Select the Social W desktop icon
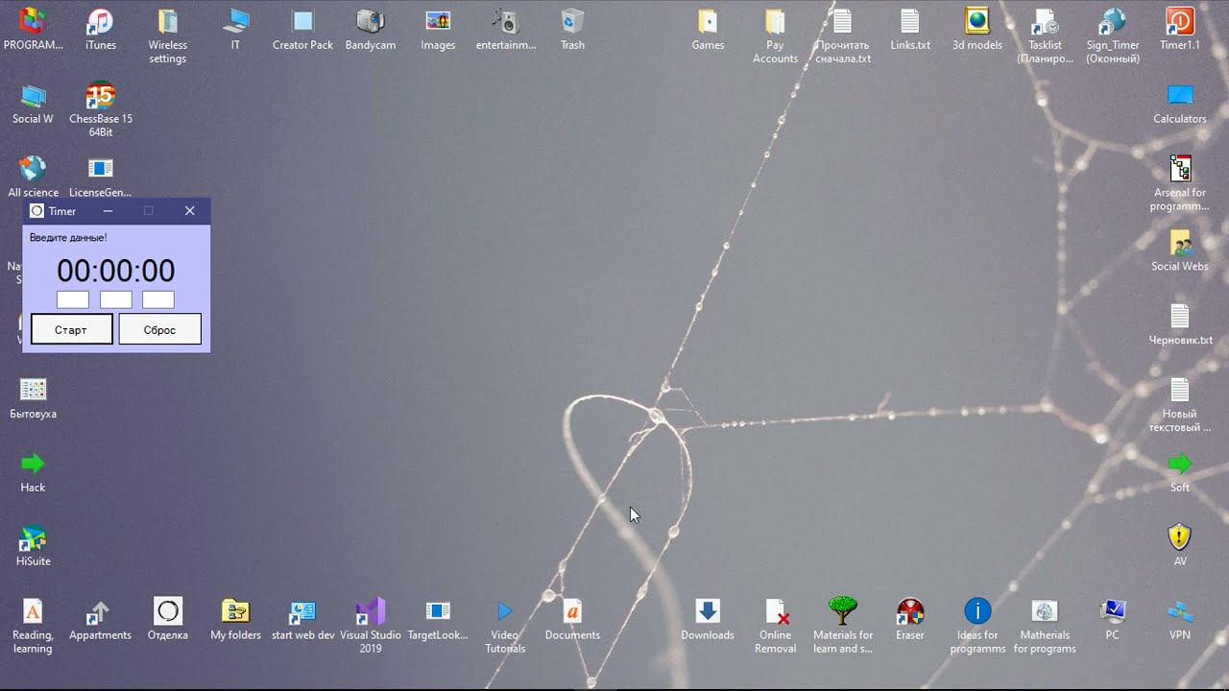 coord(33,95)
